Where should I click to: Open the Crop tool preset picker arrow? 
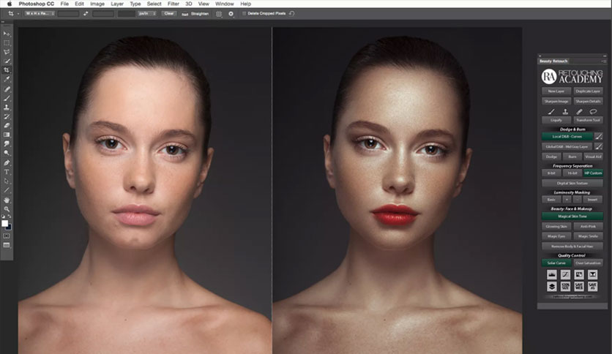18,14
